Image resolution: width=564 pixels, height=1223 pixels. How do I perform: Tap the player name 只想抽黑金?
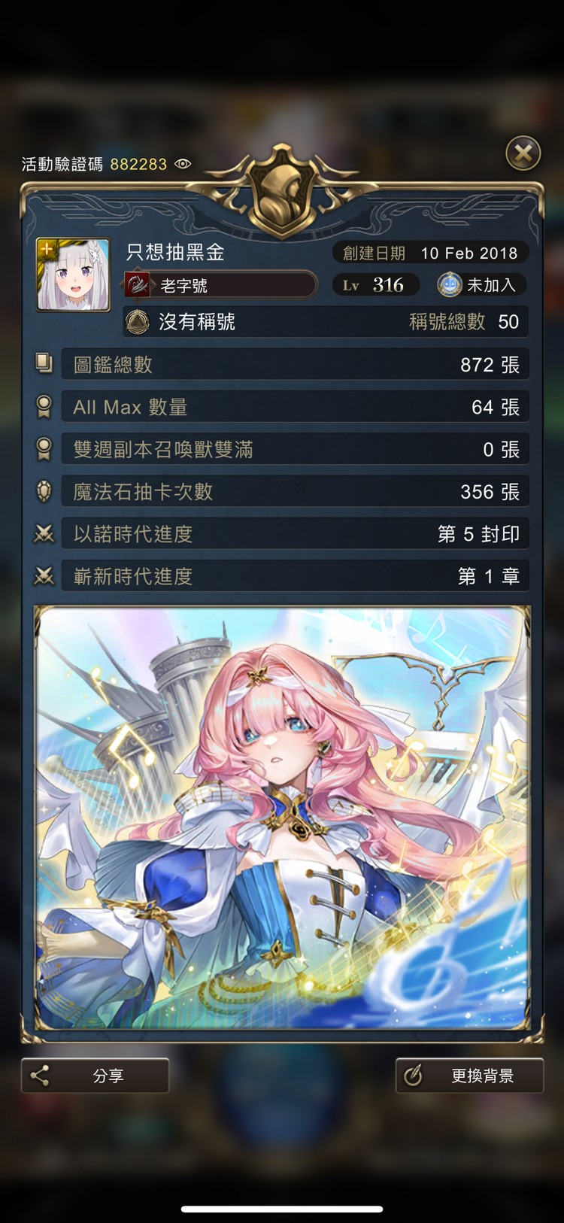(x=175, y=252)
